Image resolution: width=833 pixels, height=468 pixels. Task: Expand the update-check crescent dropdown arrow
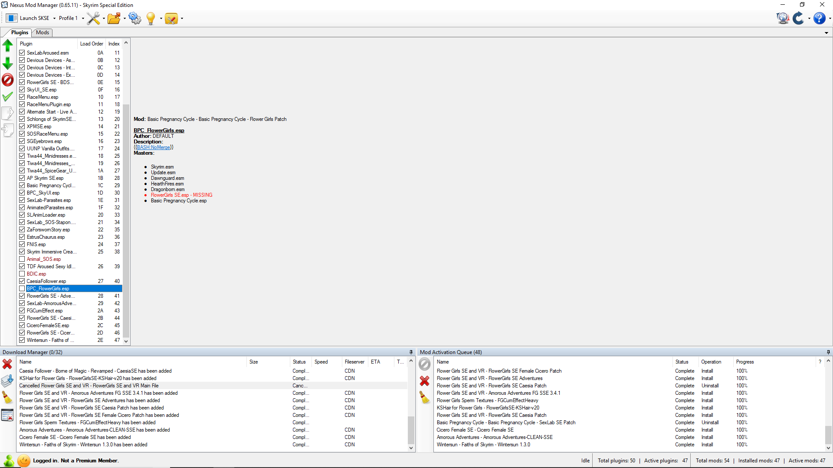(x=809, y=18)
